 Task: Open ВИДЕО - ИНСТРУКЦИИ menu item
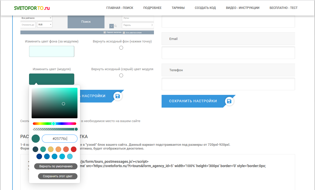click(x=243, y=8)
